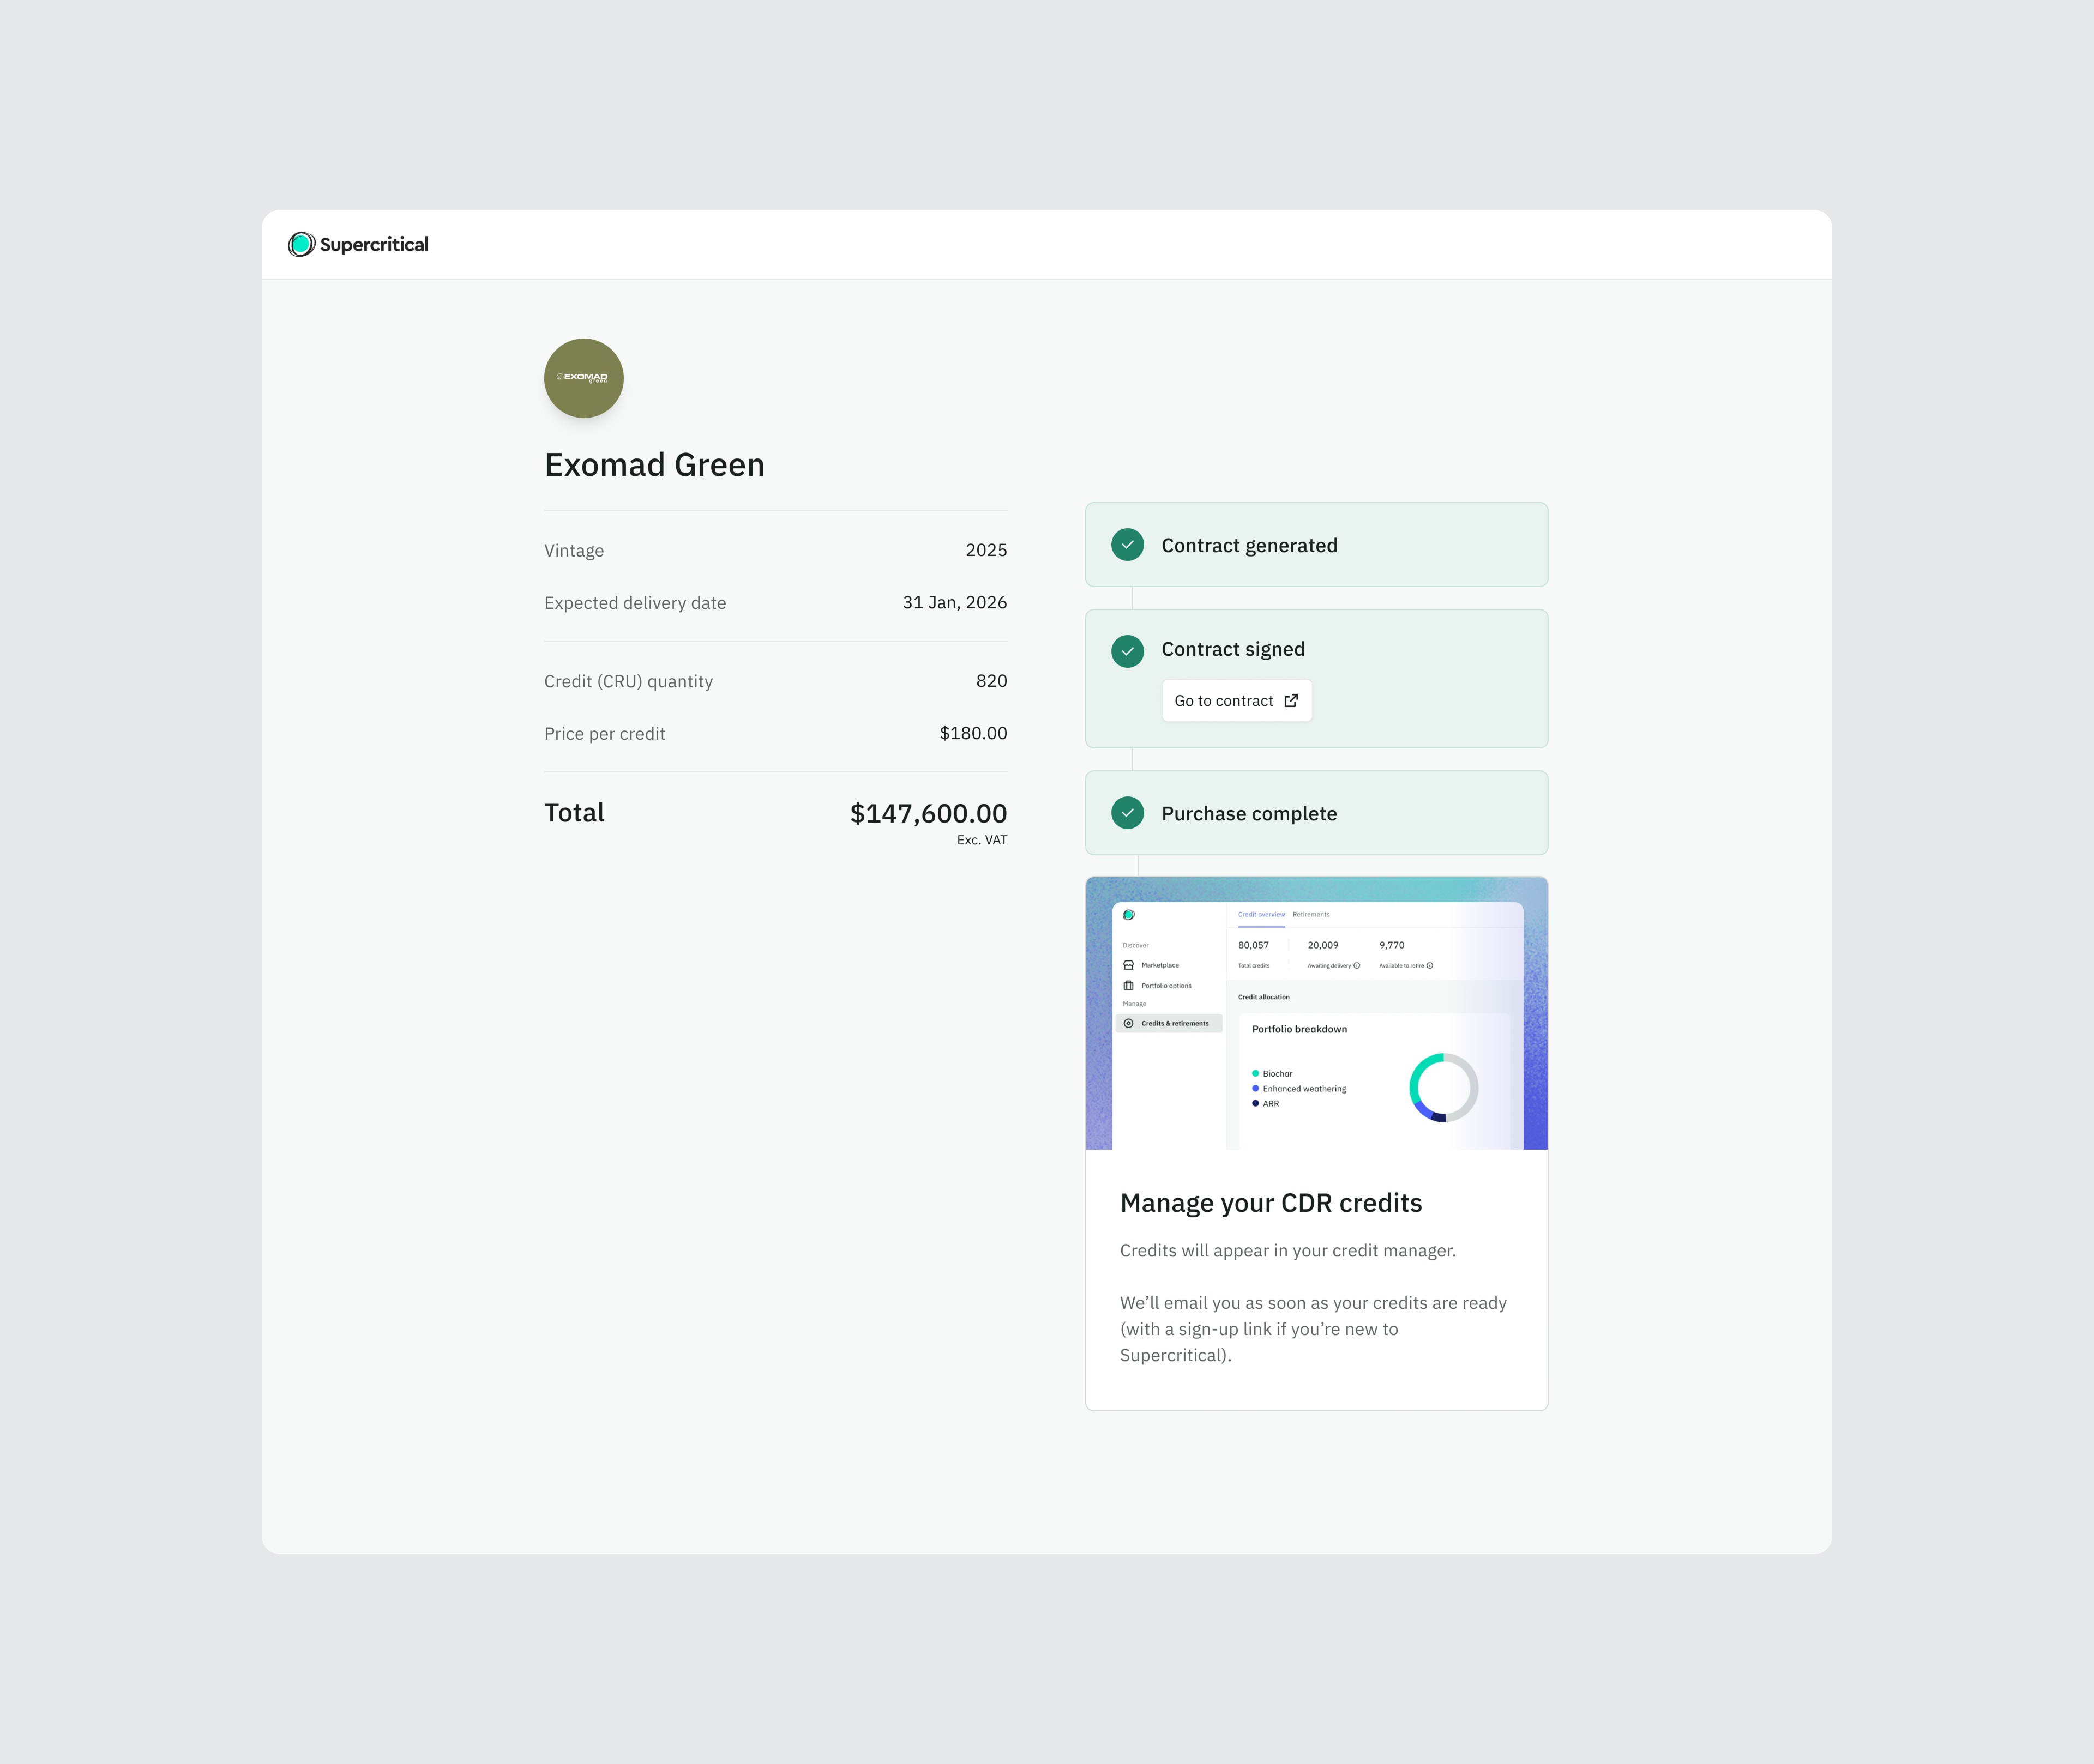This screenshot has height=1764, width=2094.
Task: Click the Credits & retirements target icon
Action: [1129, 1023]
